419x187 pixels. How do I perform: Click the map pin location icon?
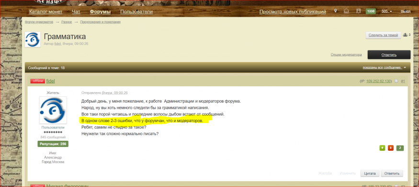pos(335,11)
